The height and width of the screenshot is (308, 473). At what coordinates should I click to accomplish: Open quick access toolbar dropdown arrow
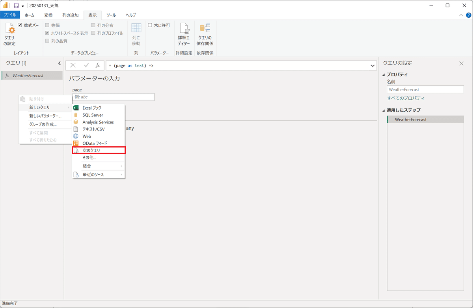(x=22, y=6)
